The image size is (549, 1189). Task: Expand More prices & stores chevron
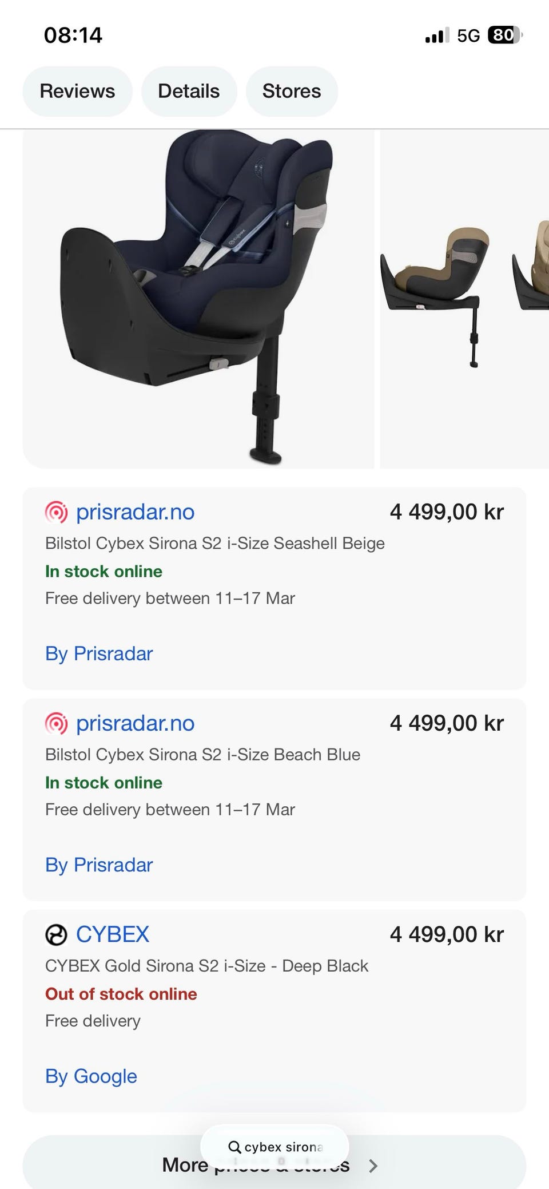coord(373,1166)
